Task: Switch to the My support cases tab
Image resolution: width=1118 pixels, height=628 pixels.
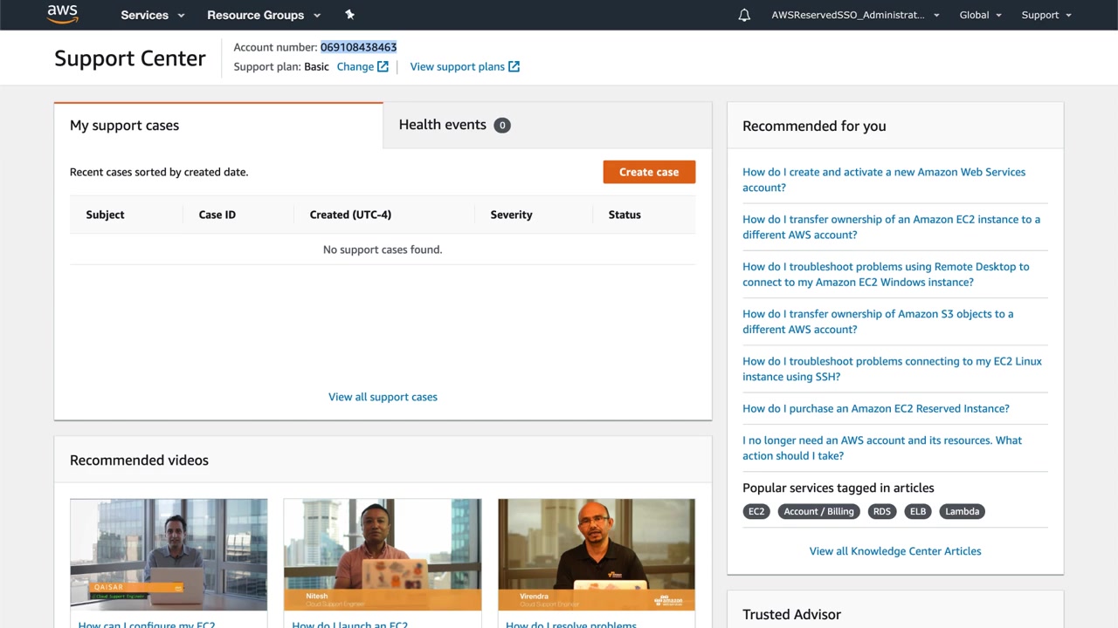Action: 218,126
